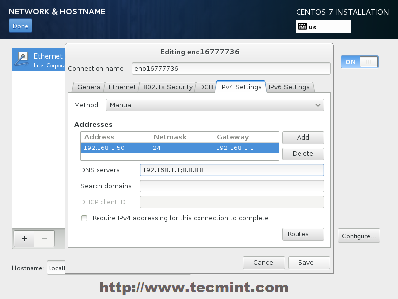Click Save... to apply the settings
Screen dimensions: 398x299
click(309, 263)
